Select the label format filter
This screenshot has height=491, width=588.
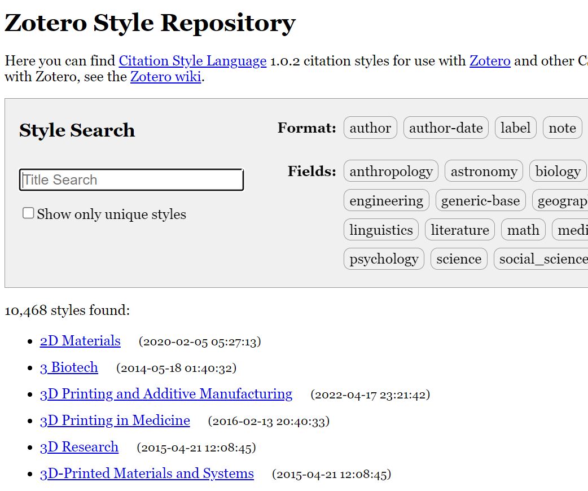coord(515,128)
